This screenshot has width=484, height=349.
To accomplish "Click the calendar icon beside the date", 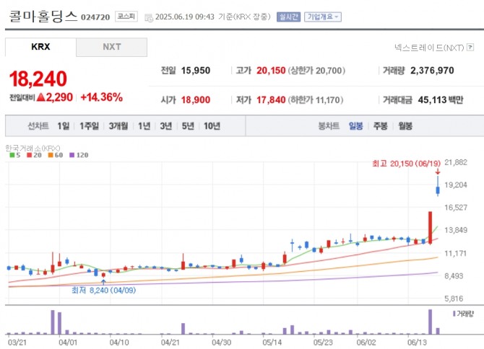I will click(149, 17).
